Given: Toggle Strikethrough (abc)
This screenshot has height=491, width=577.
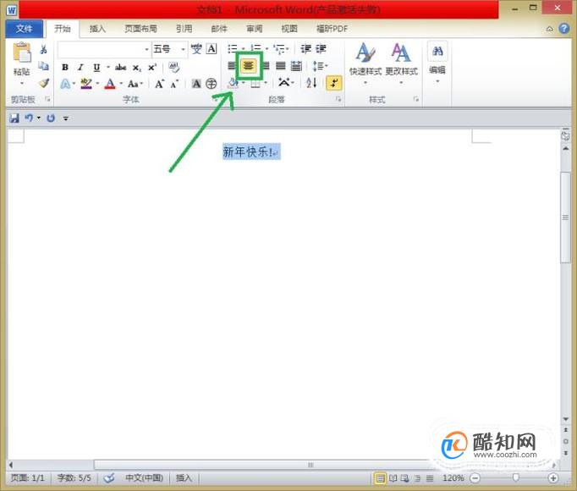Looking at the screenshot, I should click(121, 68).
